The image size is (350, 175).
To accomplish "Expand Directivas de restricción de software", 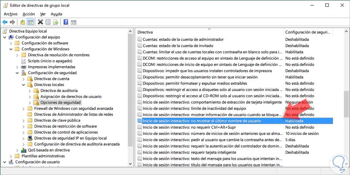I will 23,126.
